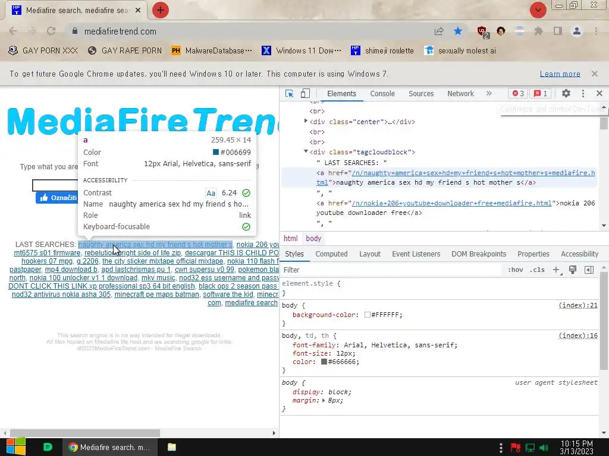Add a new style rule with plus icon
Screen dimensions: 609x456
[x=556, y=270]
